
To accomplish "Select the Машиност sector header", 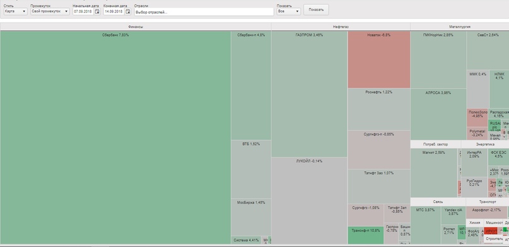I will [493, 222].
